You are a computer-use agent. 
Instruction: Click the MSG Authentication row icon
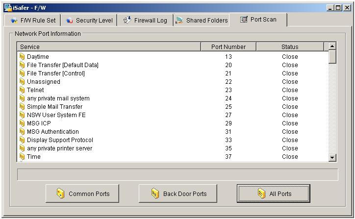point(22,131)
